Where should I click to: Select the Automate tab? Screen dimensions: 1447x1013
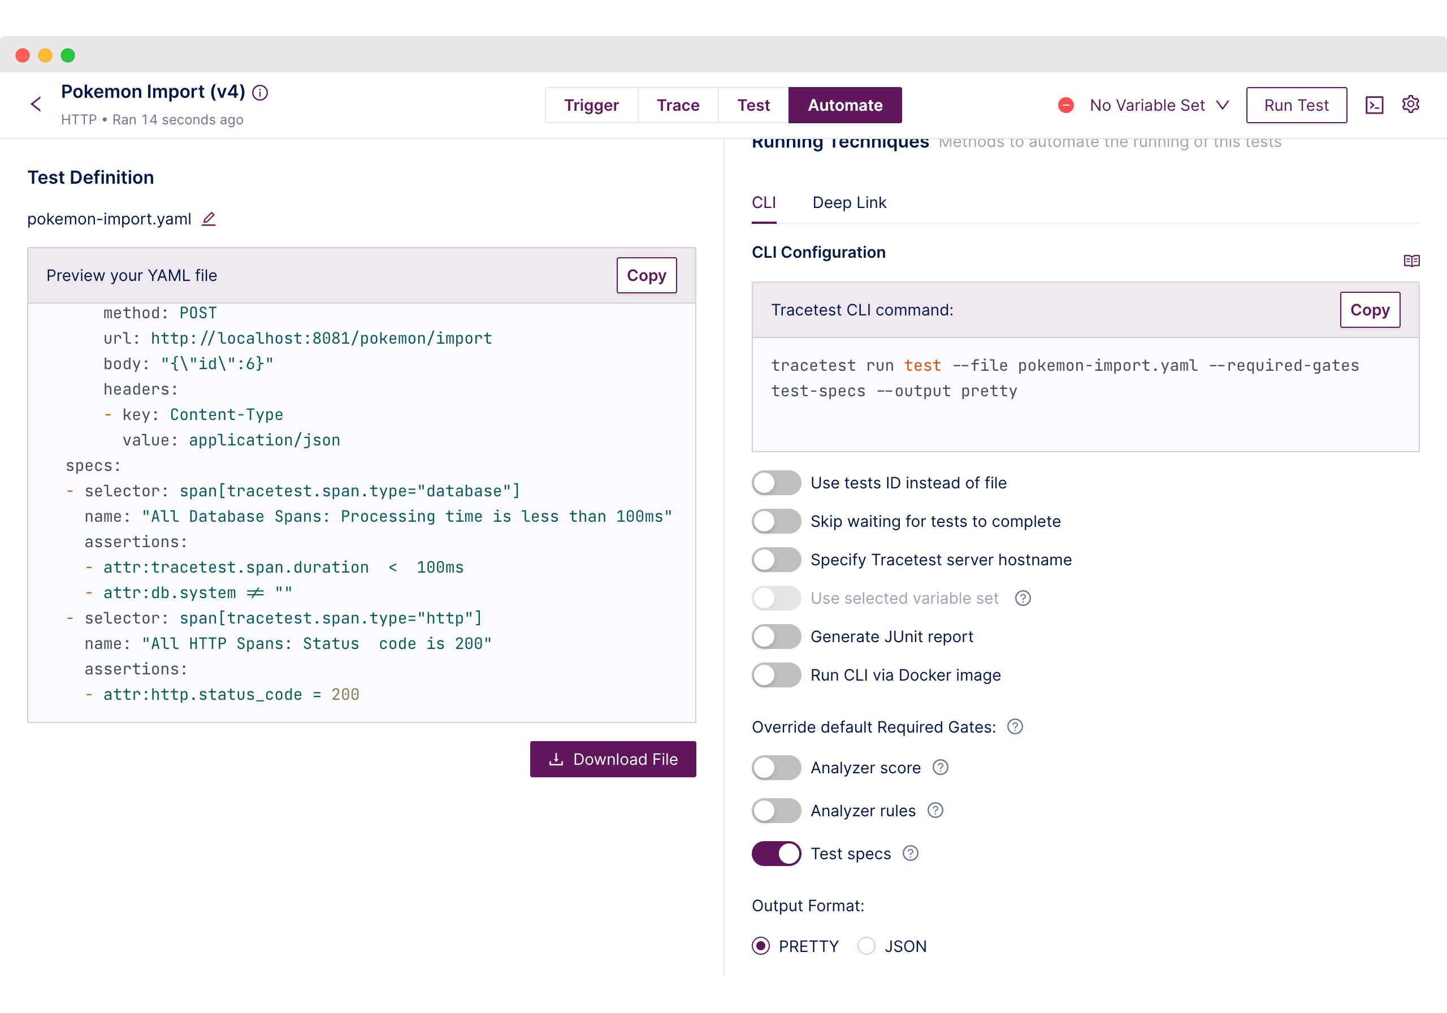(844, 105)
